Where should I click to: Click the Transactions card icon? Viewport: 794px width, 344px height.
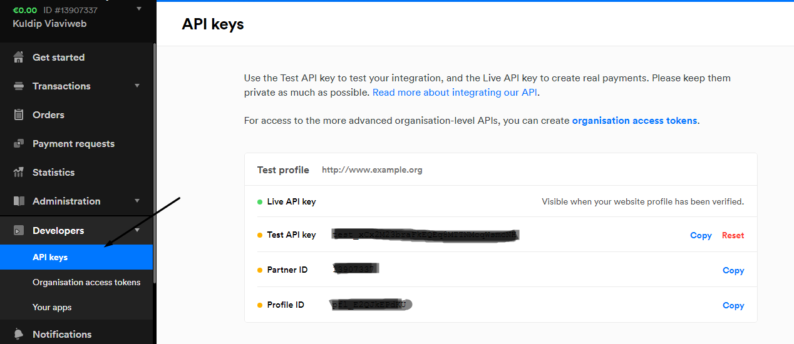(19, 86)
